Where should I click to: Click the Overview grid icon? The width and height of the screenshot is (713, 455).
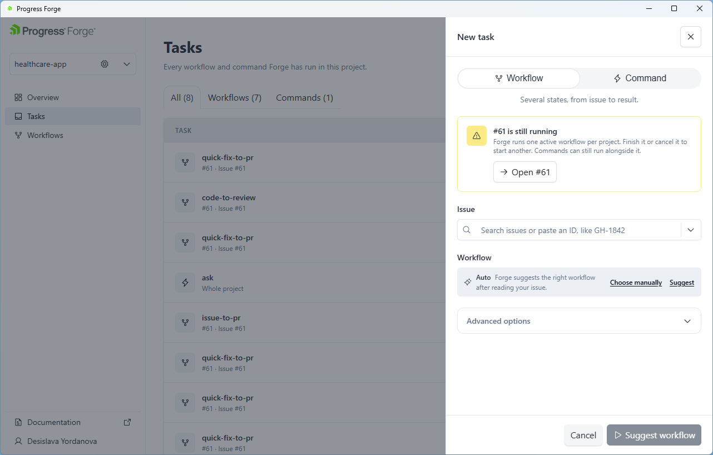tap(18, 97)
